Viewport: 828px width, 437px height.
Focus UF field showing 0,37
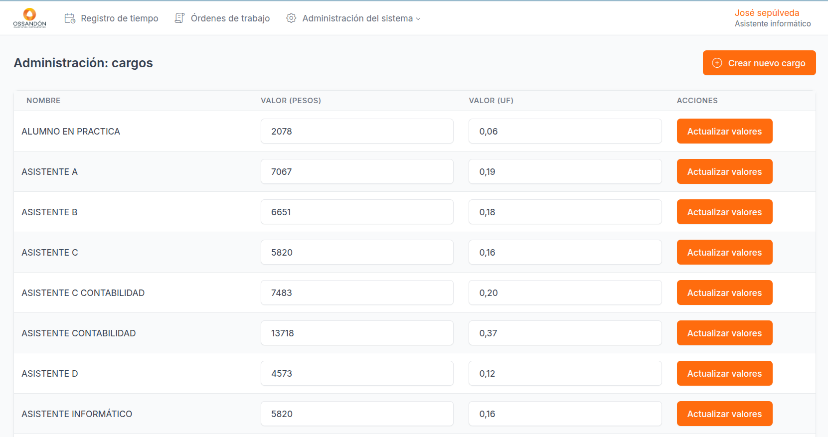[565, 333]
